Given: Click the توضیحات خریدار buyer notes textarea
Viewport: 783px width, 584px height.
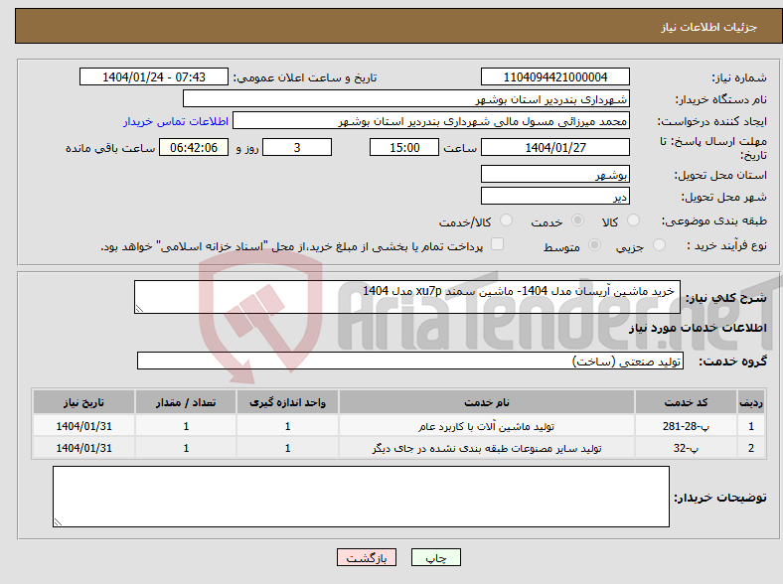Looking at the screenshot, I should click(361, 497).
